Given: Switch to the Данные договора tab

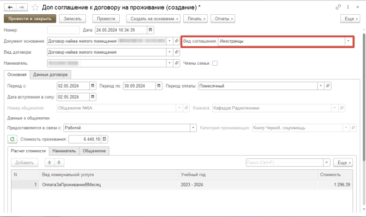Looking at the screenshot, I should click(50, 75).
